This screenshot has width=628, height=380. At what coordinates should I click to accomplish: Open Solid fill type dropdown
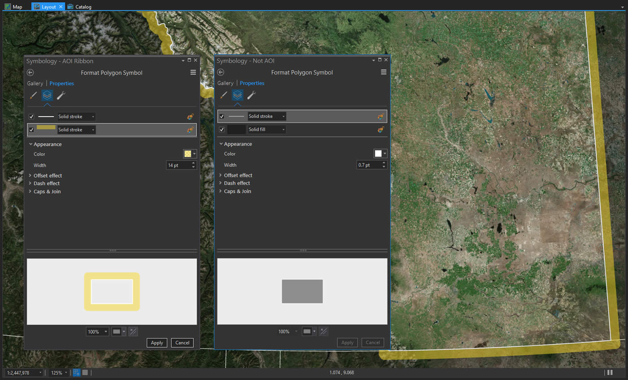tap(267, 130)
